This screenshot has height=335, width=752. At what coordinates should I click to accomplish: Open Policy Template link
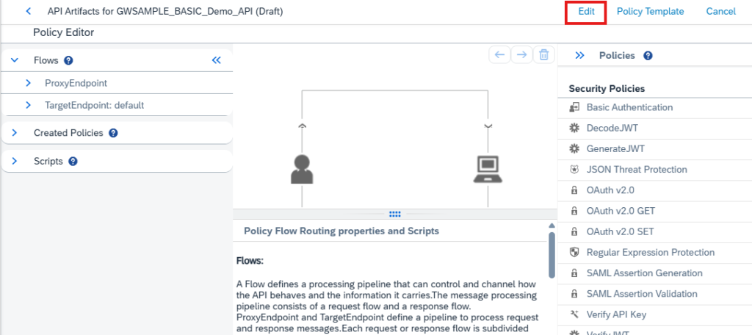click(651, 12)
